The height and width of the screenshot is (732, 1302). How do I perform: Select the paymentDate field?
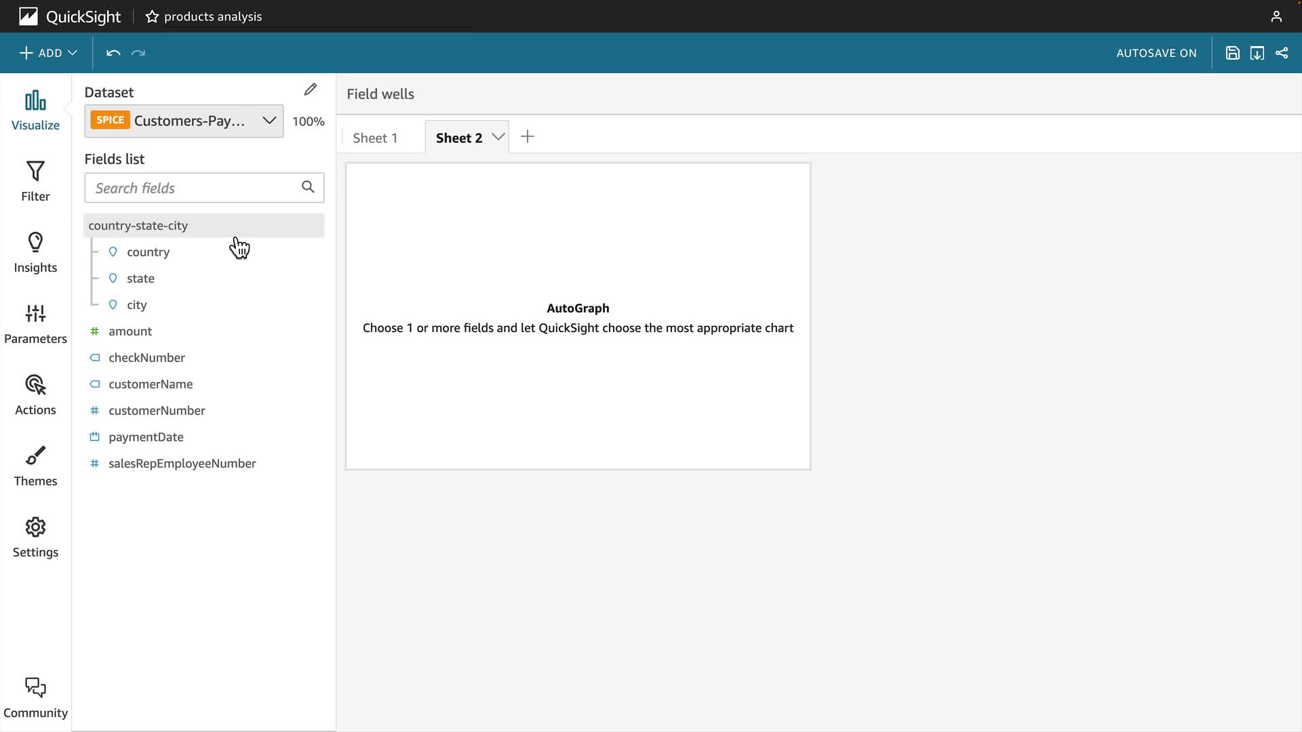146,437
